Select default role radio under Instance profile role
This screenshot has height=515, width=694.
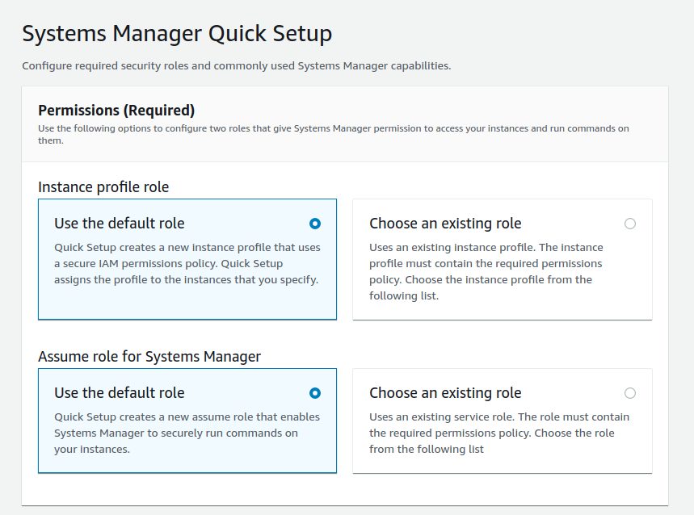click(x=315, y=224)
